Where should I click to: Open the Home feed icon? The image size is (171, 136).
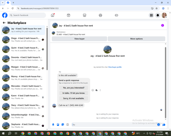[x=53, y=15]
